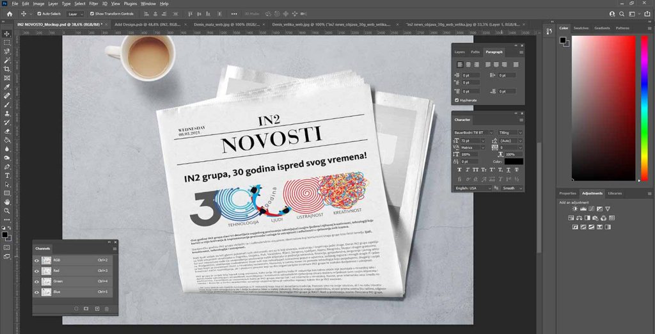Screen dimensions: 655x334
Task: Toggle the Auto-Select checkbox
Action: [x=40, y=13]
